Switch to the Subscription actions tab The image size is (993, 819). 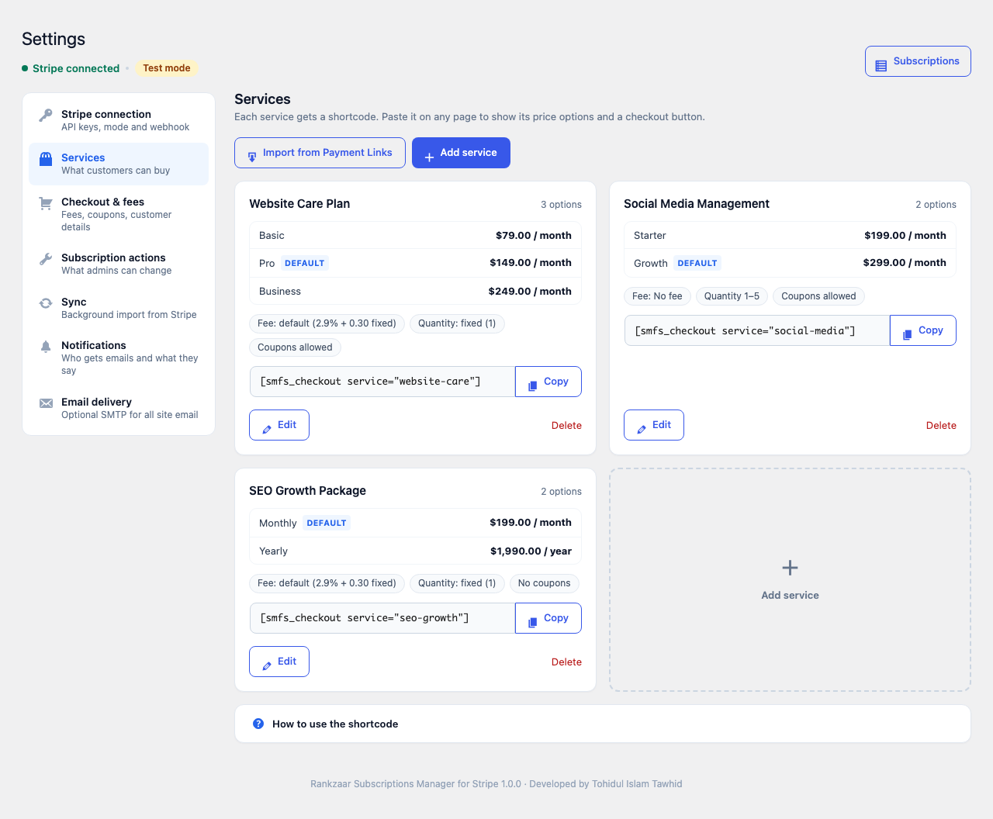pos(119,264)
